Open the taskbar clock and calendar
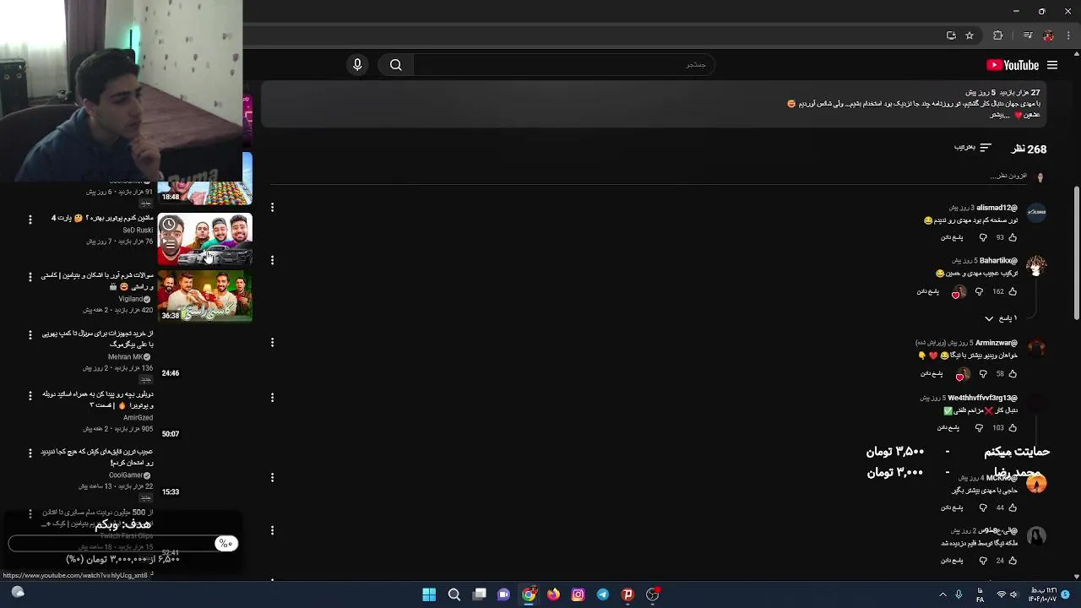The width and height of the screenshot is (1081, 608). pyautogui.click(x=1045, y=594)
